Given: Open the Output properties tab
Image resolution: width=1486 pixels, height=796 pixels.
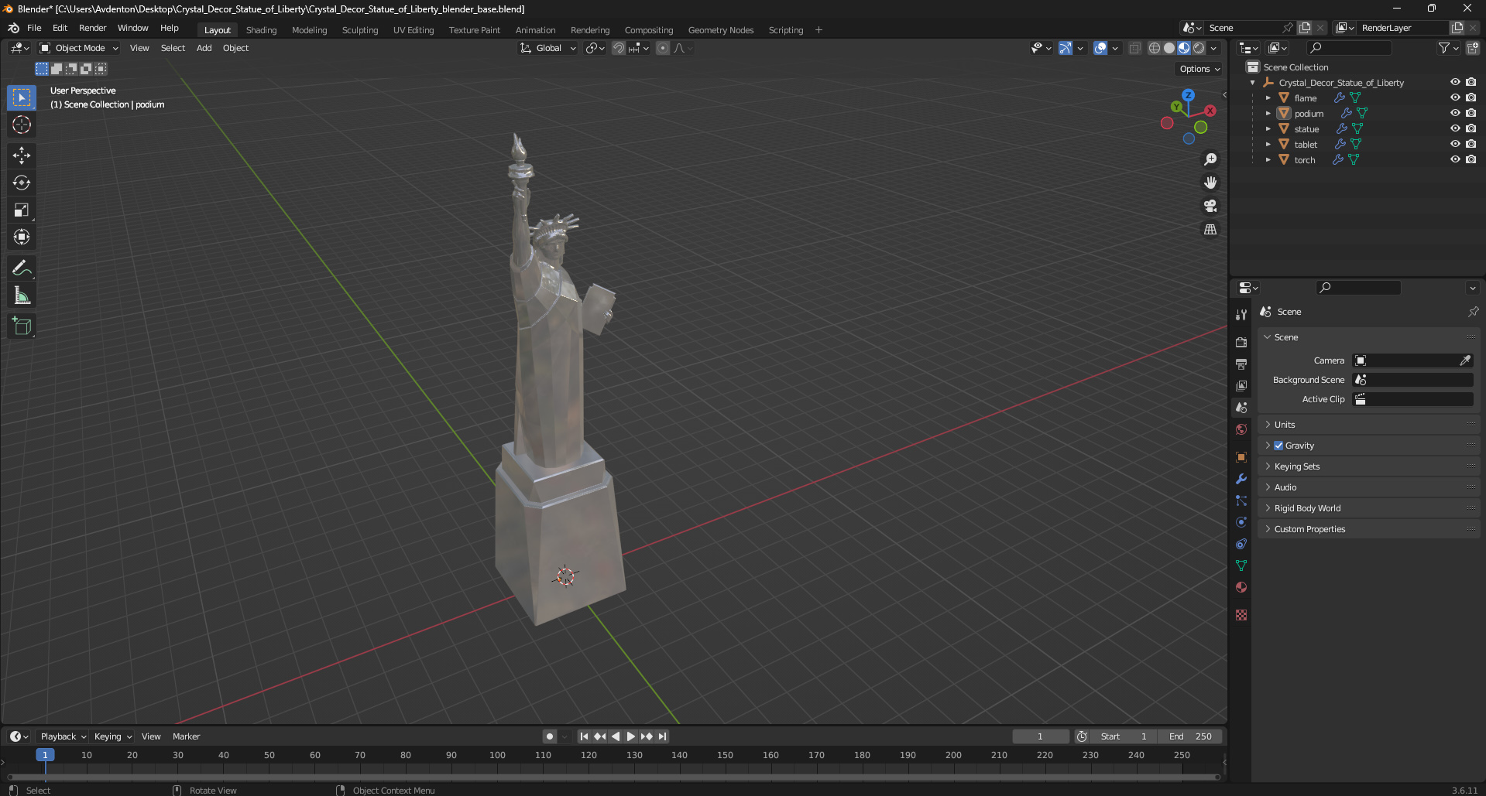Looking at the screenshot, I should tap(1241, 364).
